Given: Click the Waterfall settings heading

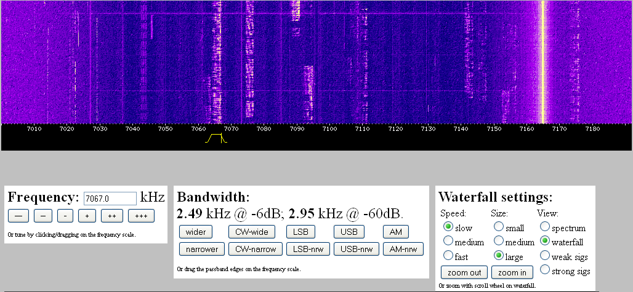Looking at the screenshot, I should coord(495,197).
